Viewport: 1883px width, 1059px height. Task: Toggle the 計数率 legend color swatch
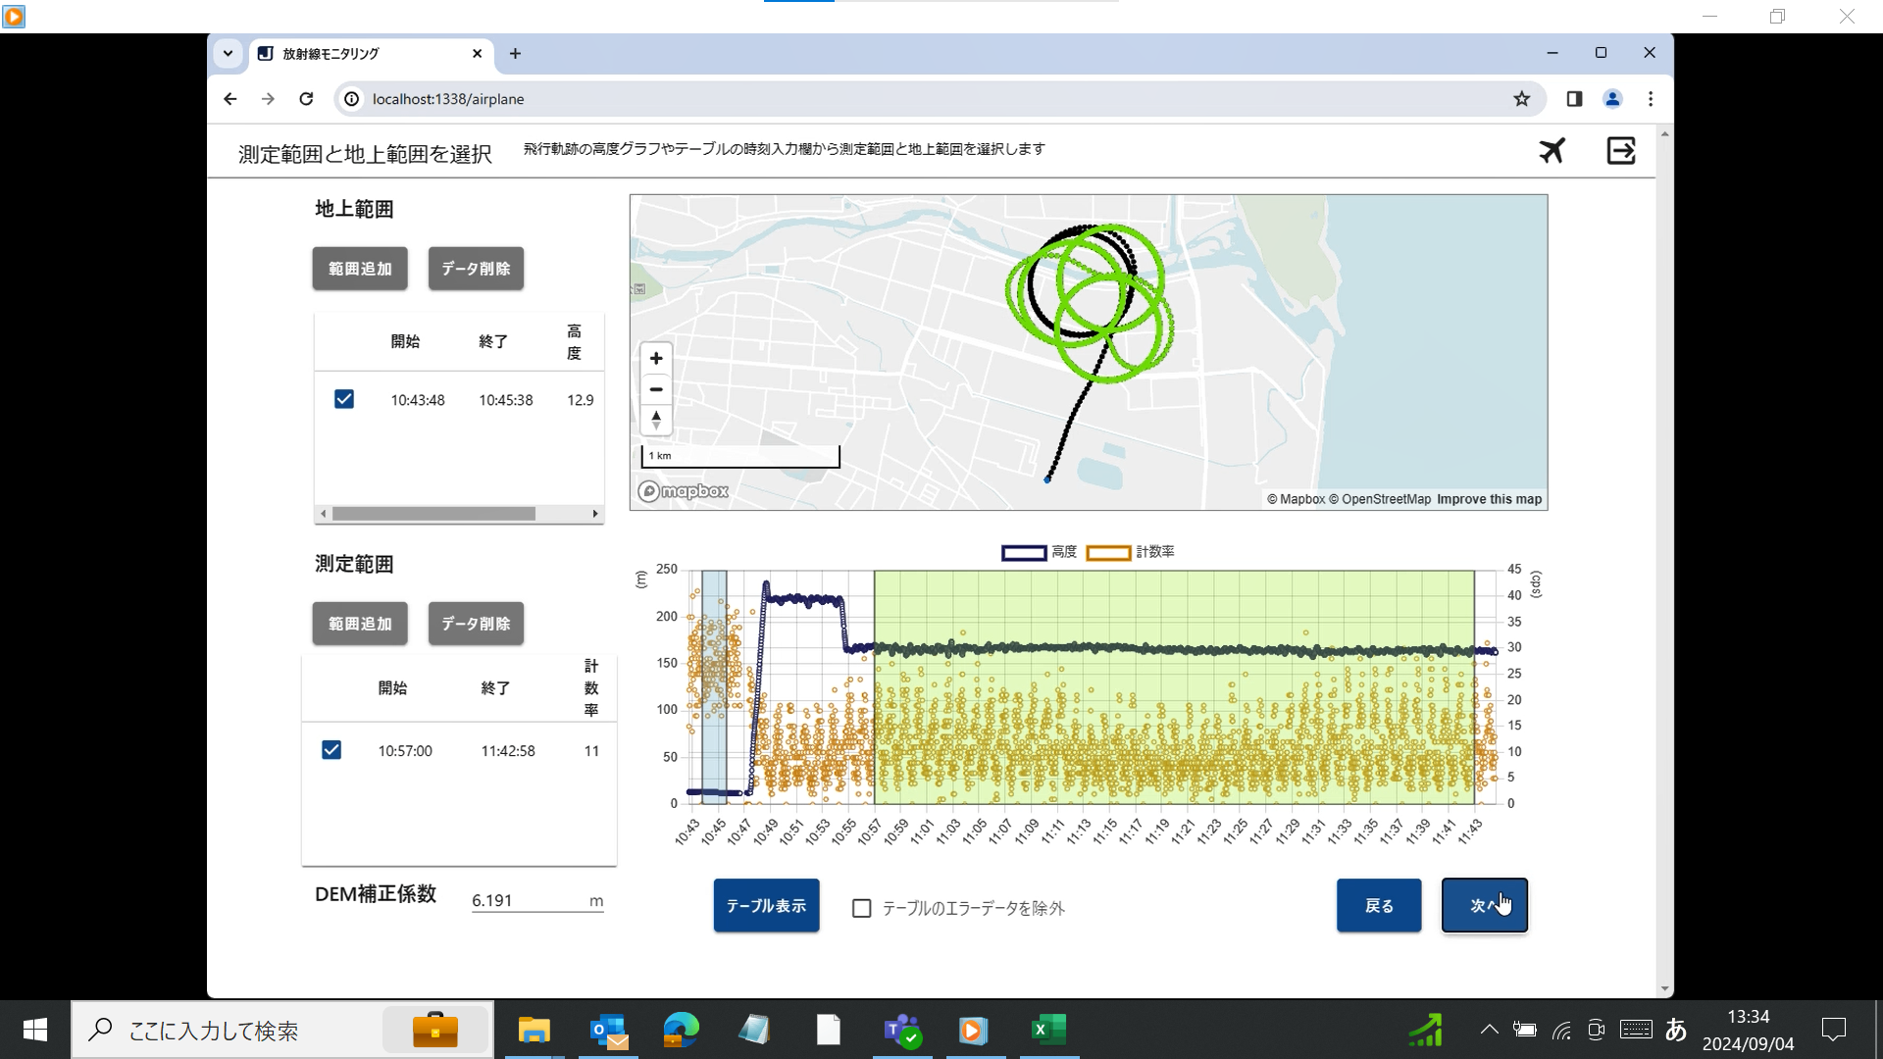pos(1108,553)
